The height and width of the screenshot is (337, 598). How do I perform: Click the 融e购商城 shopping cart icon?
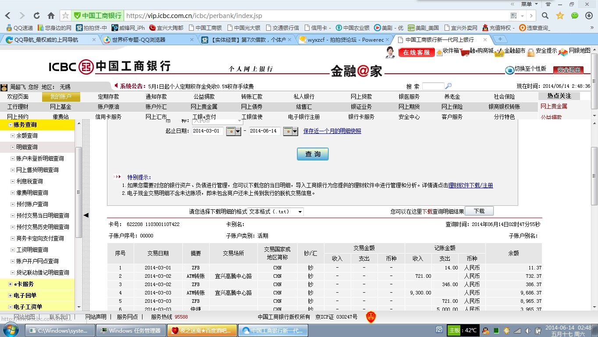[465, 53]
